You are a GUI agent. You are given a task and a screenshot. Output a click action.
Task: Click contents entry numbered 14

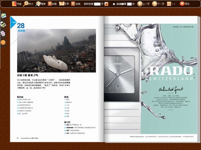(67, 105)
